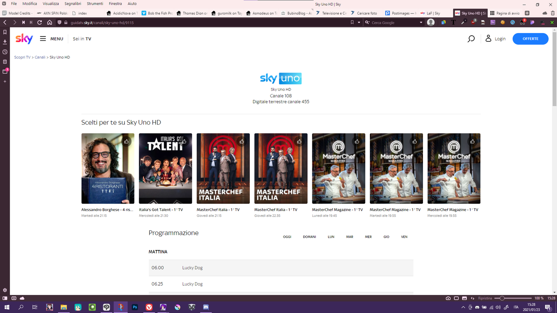Screen dimensions: 557x313
Task: Open the closed tabs trash icon
Action: (553, 13)
